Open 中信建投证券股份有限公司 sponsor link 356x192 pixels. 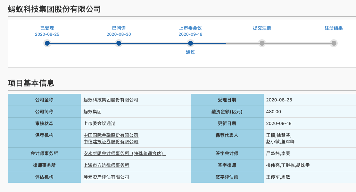[111, 142]
